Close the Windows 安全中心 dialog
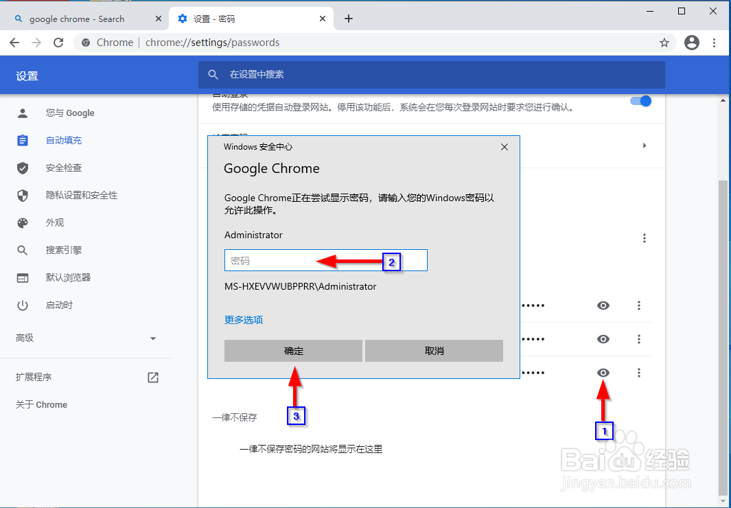 click(x=504, y=147)
